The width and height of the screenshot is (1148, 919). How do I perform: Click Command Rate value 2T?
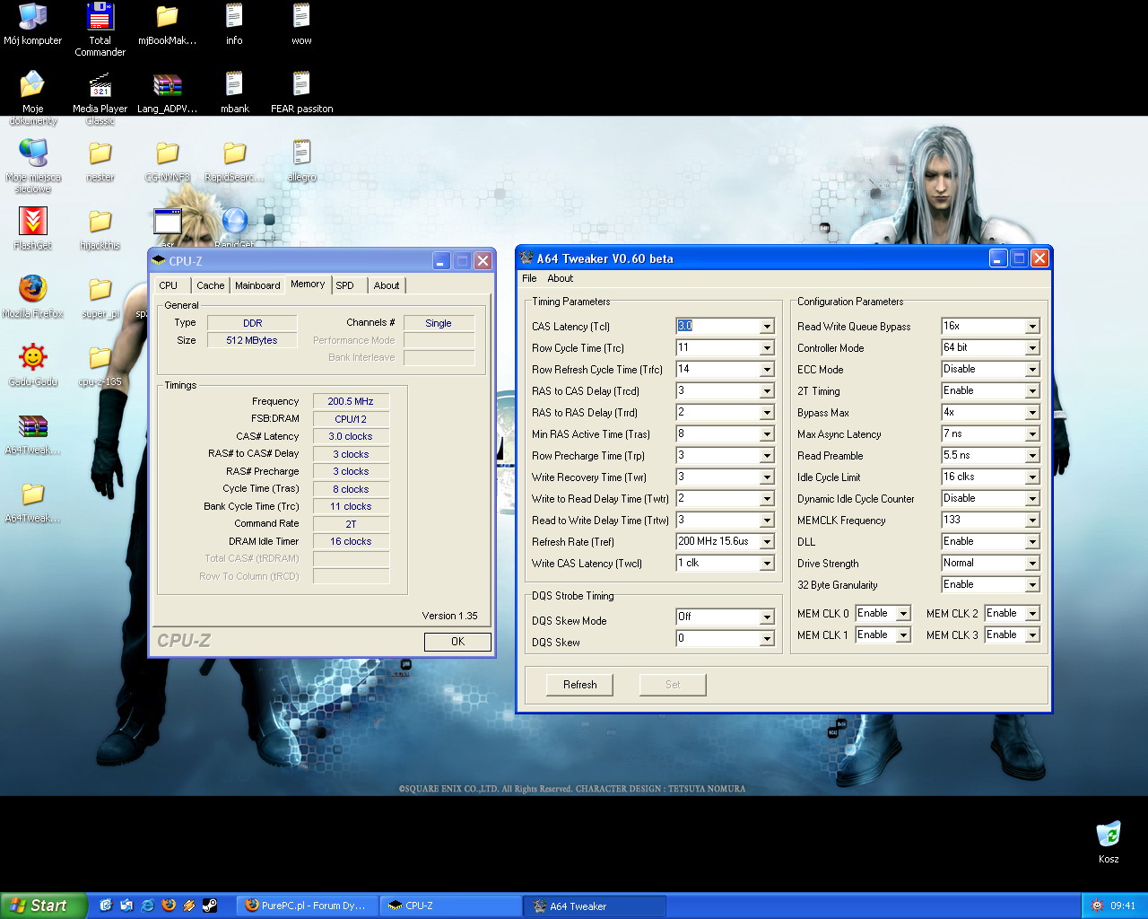click(351, 524)
